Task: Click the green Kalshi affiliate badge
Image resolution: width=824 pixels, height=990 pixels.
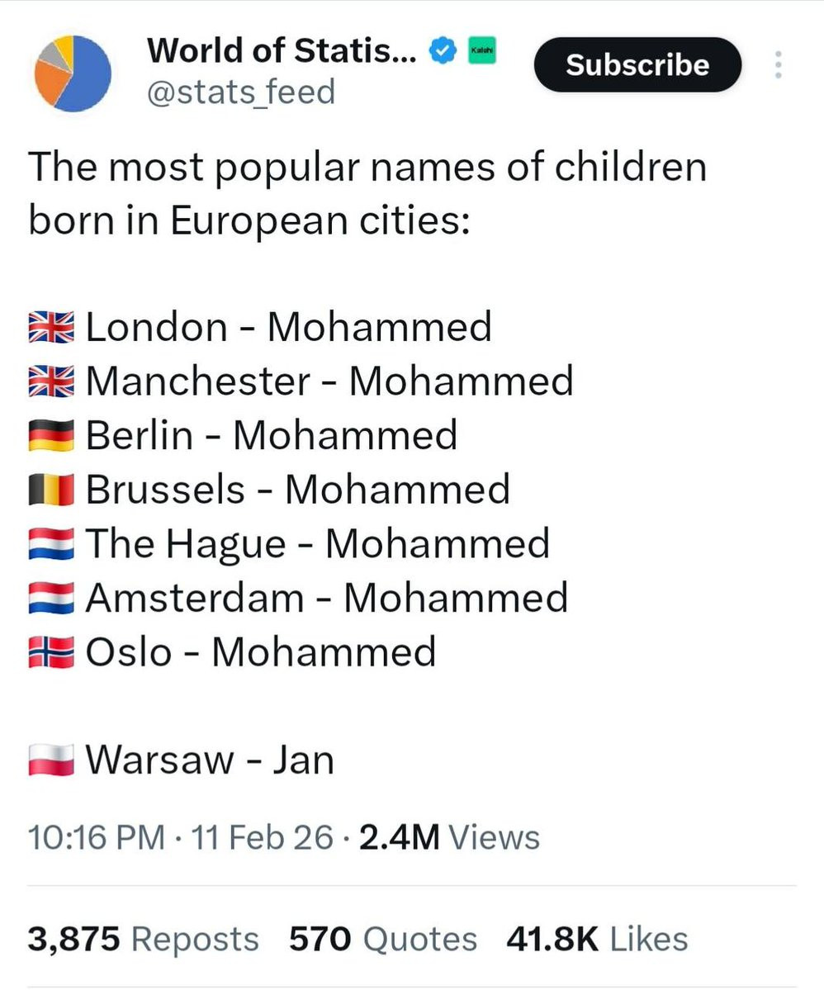Action: (x=481, y=52)
